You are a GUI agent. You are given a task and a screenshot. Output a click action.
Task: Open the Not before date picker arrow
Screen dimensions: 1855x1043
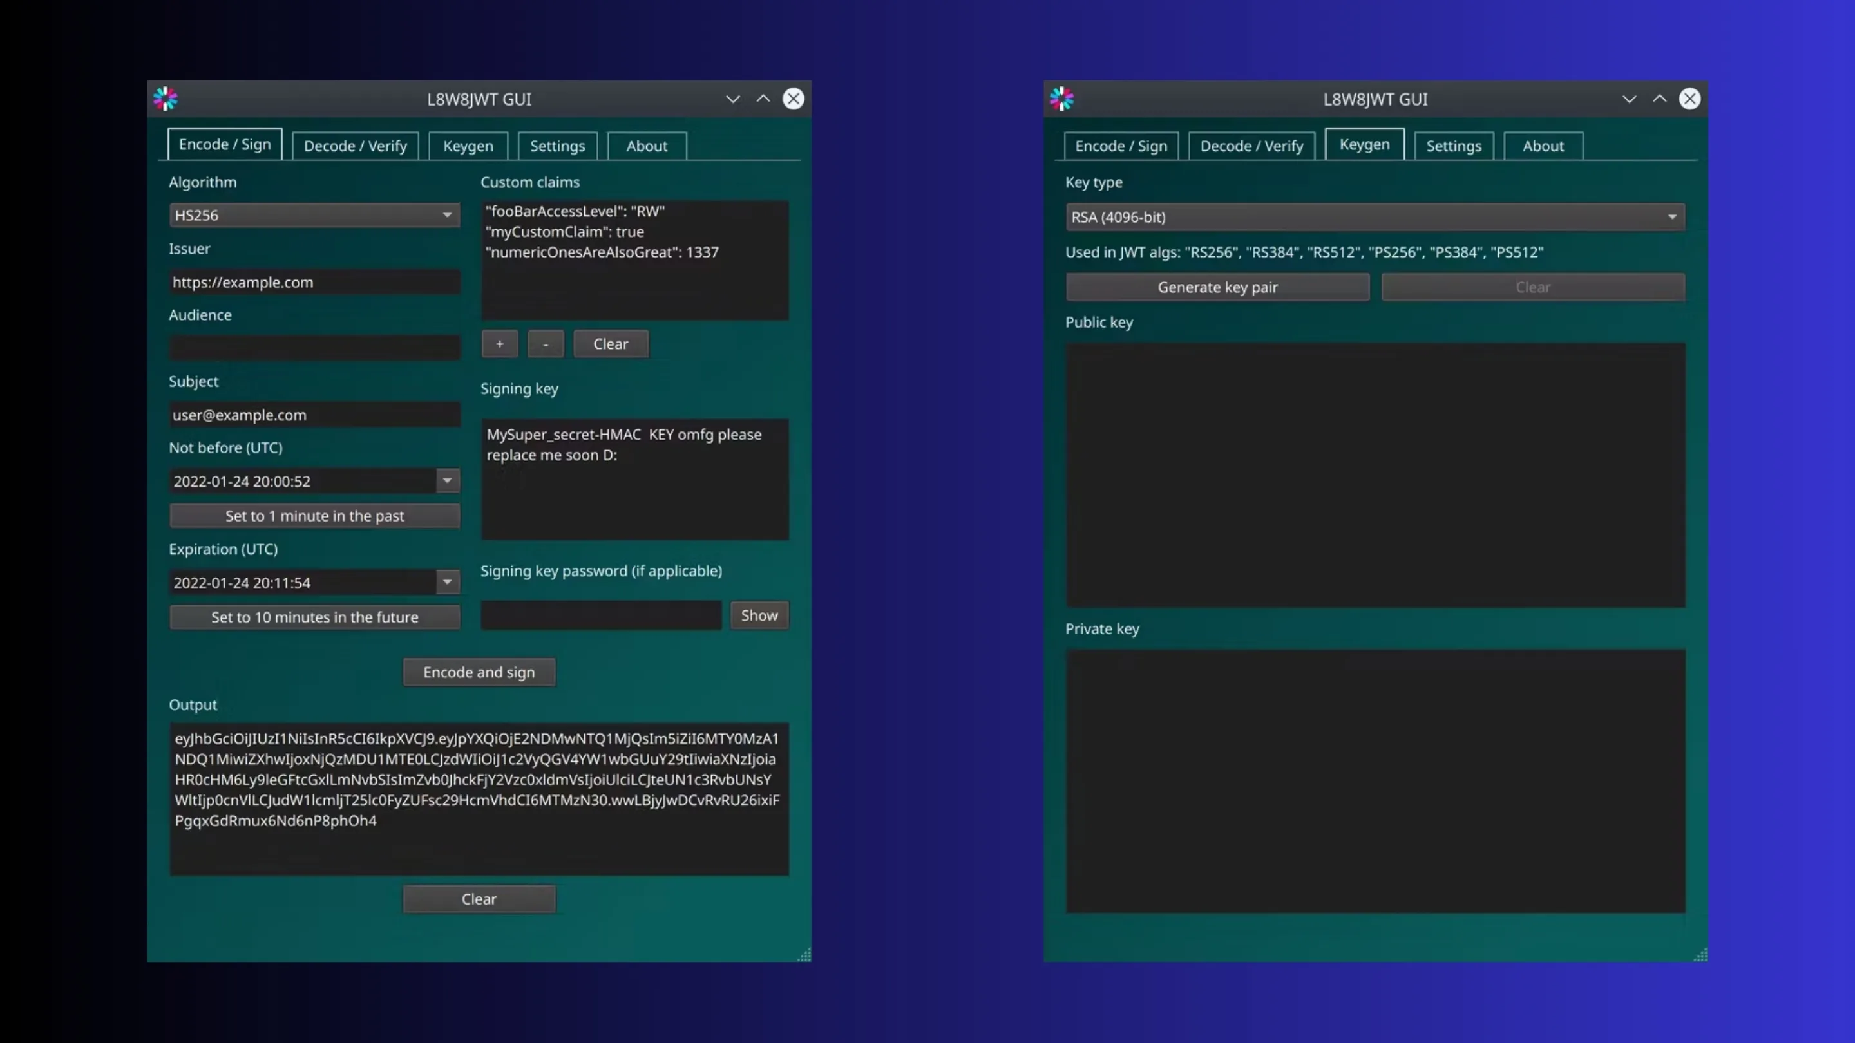(x=447, y=481)
